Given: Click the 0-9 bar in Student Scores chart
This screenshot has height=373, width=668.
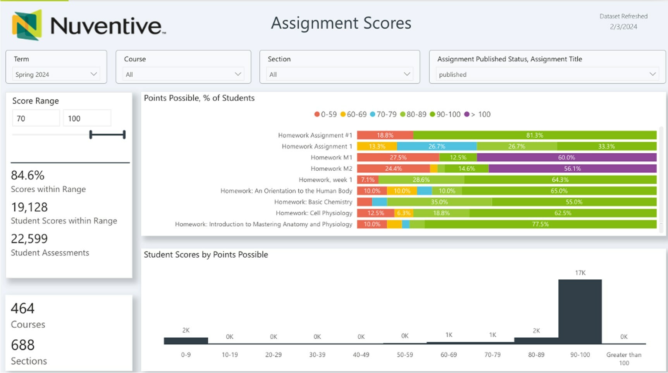Looking at the screenshot, I should 186,341.
